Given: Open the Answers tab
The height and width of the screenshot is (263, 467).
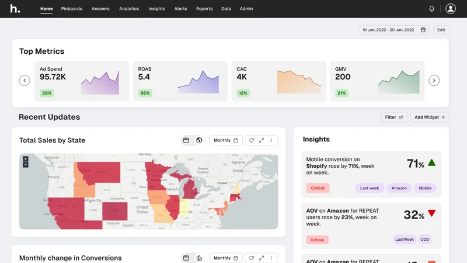Looking at the screenshot, I should click(x=100, y=9).
